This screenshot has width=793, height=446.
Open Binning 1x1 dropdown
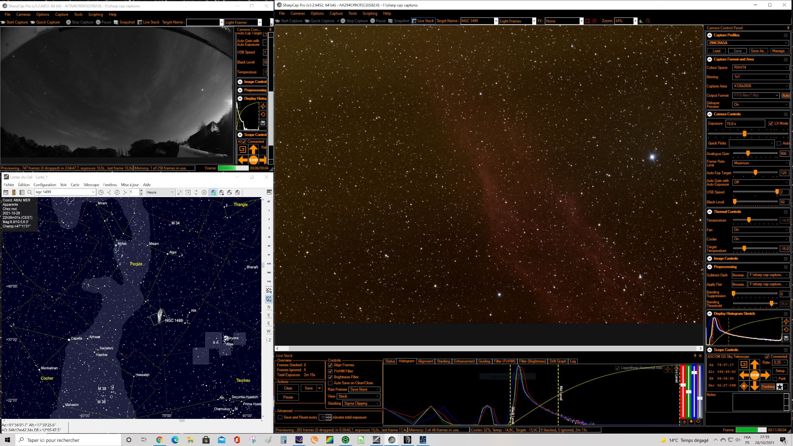(760, 77)
